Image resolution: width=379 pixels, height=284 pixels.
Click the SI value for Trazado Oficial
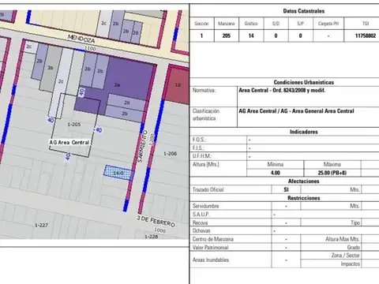click(x=286, y=189)
